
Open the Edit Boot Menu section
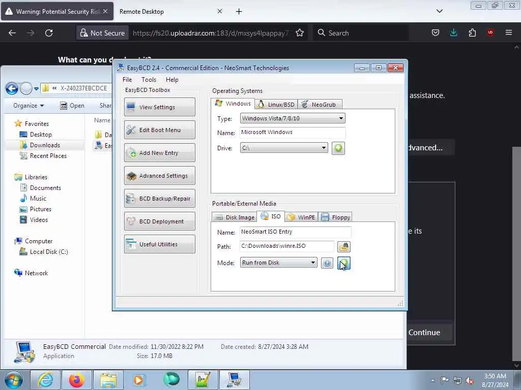click(x=159, y=129)
